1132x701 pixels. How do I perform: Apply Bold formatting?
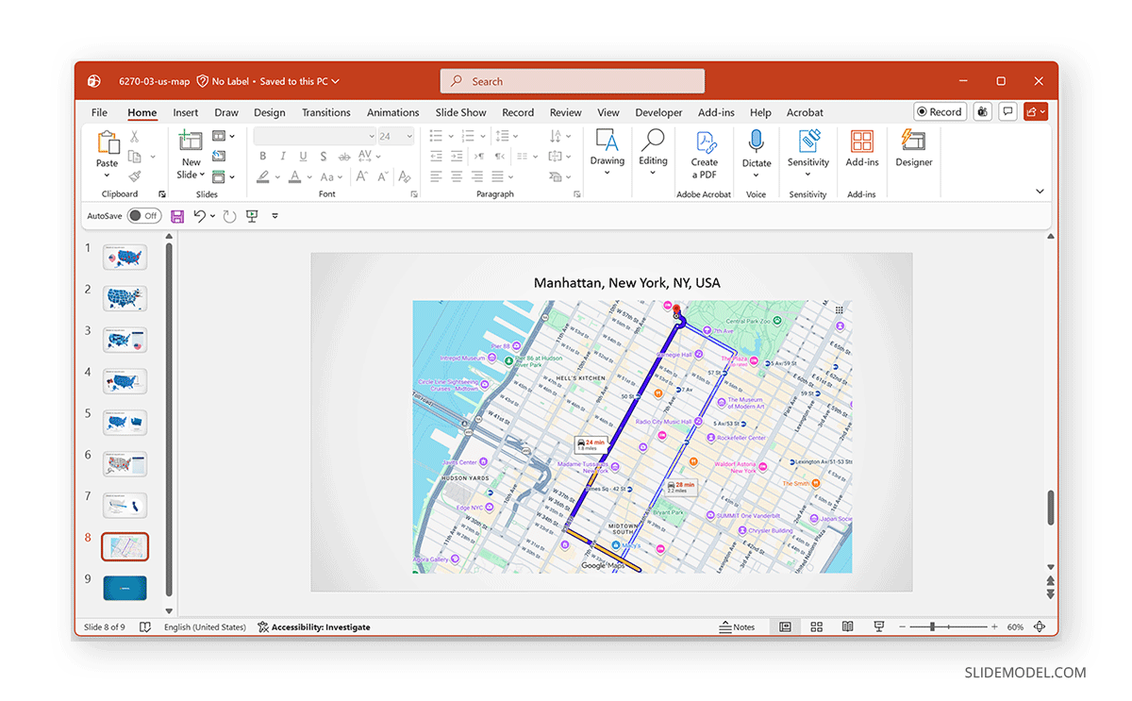point(263,157)
